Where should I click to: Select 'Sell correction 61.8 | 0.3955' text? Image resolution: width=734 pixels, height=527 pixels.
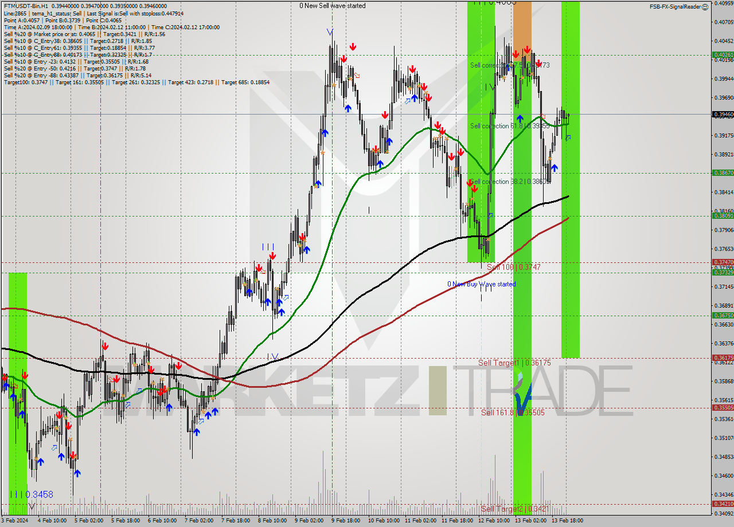(510, 126)
